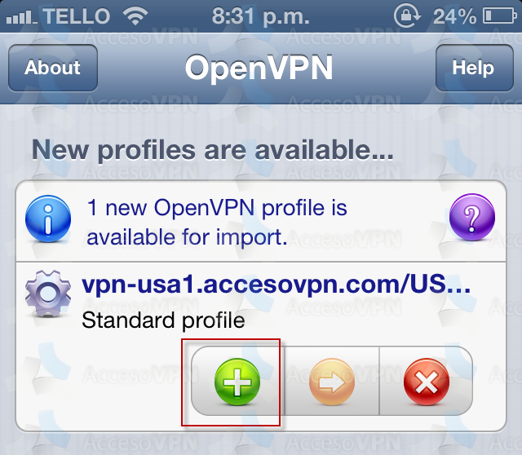Select the vpn-usa1.accesovpn.com profile name
Image resolution: width=522 pixels, height=455 pixels.
(276, 285)
